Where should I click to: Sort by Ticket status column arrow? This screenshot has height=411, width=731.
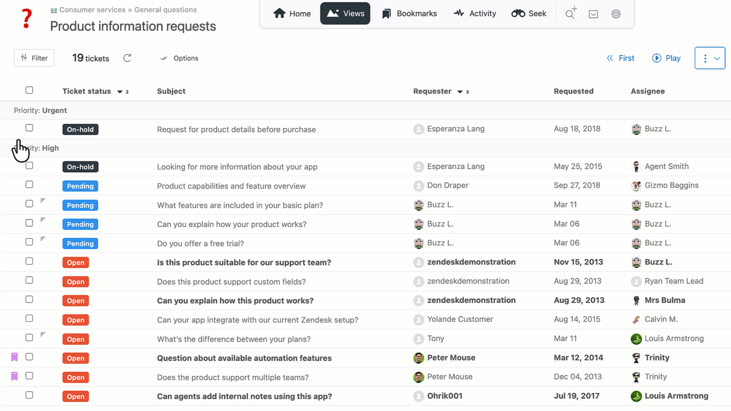[120, 92]
